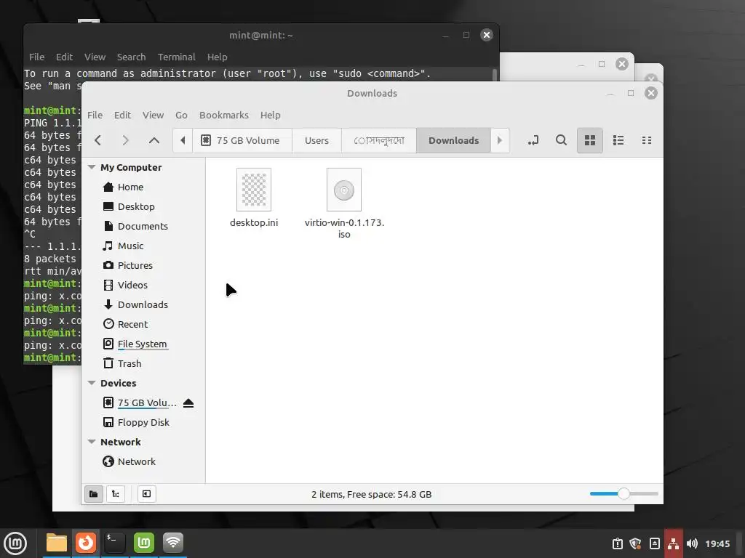Jump to Users path segment
745x558 pixels.
(x=317, y=140)
